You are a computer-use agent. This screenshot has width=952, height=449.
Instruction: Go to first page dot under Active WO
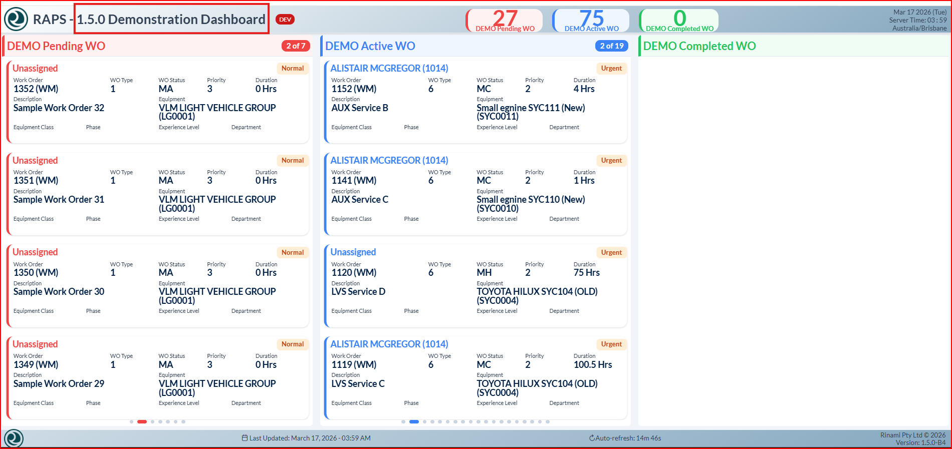pyautogui.click(x=403, y=422)
